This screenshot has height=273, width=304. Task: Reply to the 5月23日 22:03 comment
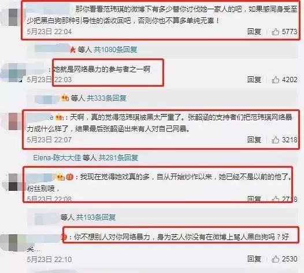click(254, 80)
